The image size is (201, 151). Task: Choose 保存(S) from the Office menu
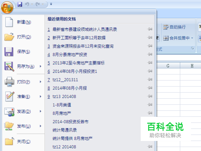point(23,52)
